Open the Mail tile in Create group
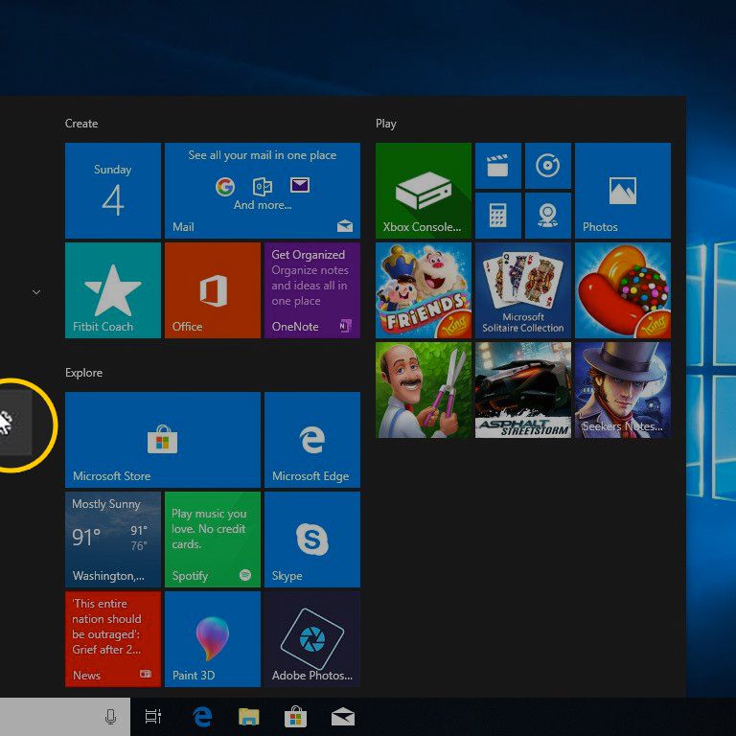Screen dimensions: 736x736 263,191
